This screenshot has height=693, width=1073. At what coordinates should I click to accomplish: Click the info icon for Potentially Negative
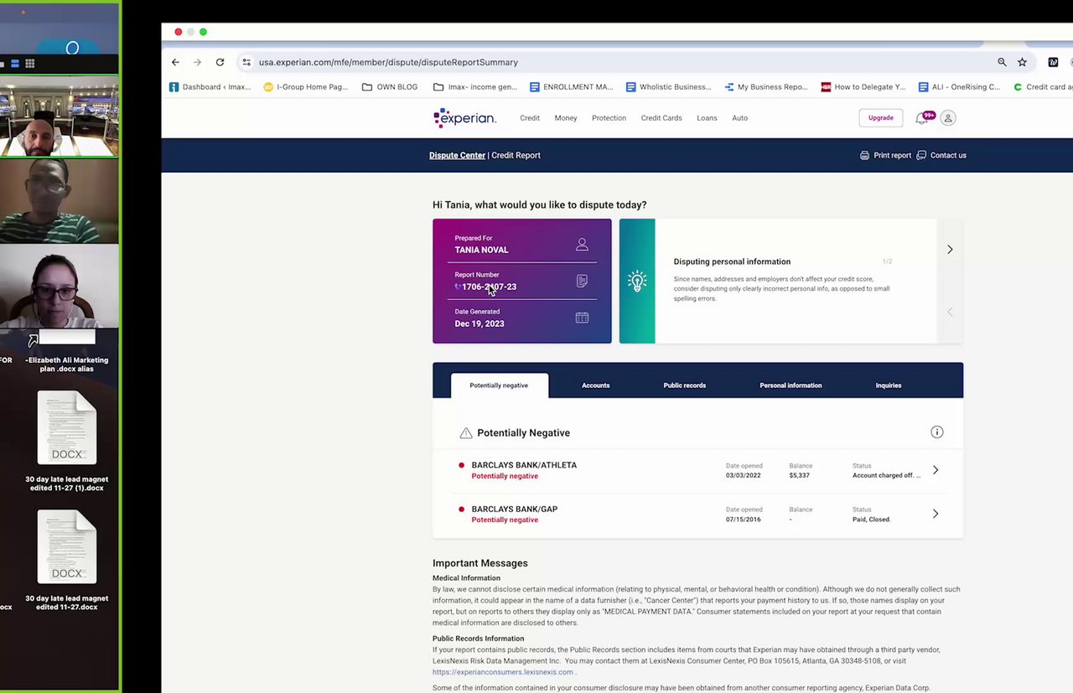pos(937,432)
